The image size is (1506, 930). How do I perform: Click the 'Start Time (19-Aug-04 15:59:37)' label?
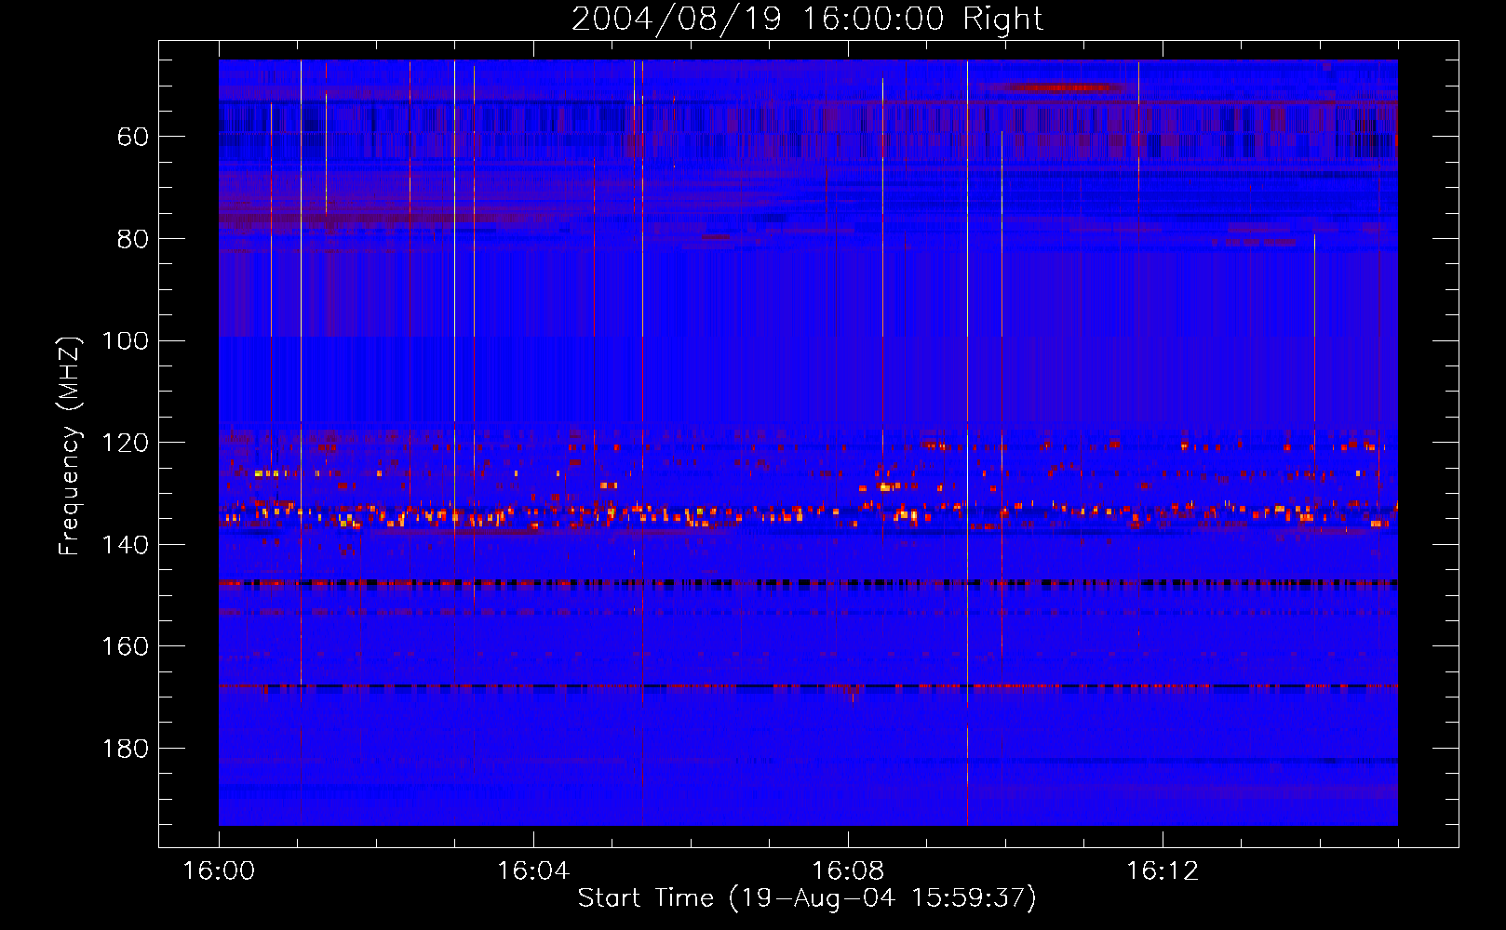pyautogui.click(x=807, y=898)
